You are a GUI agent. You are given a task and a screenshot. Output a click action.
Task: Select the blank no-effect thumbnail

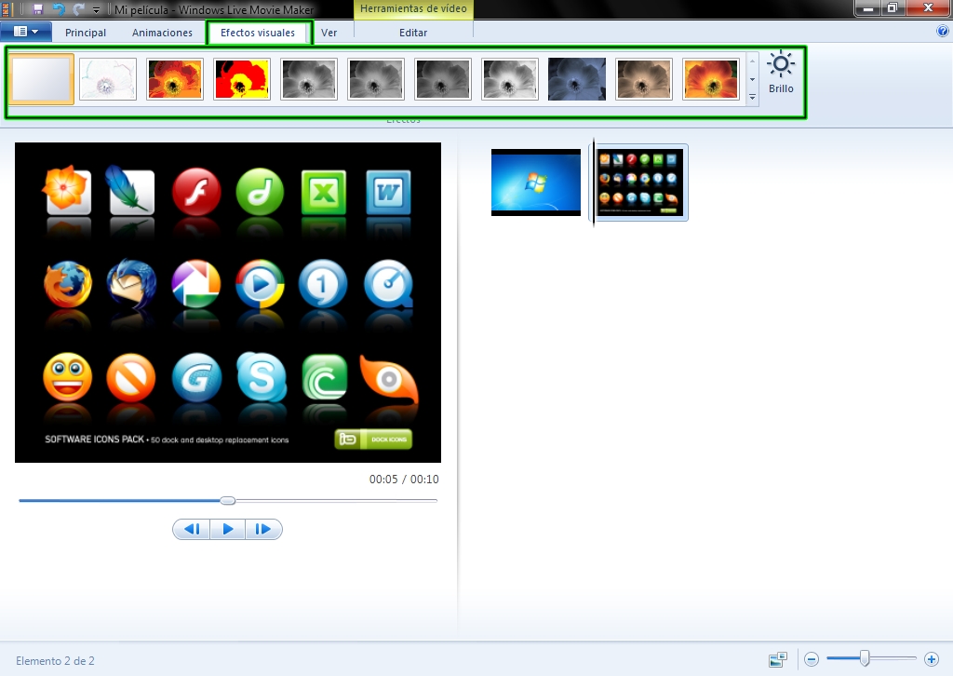41,79
